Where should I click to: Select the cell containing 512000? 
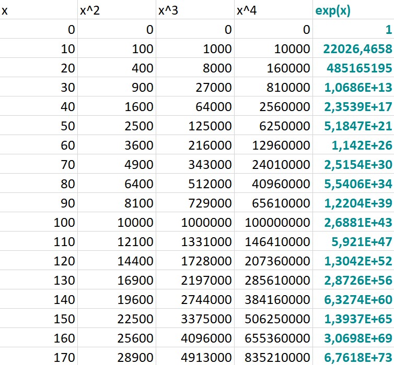click(x=195, y=184)
